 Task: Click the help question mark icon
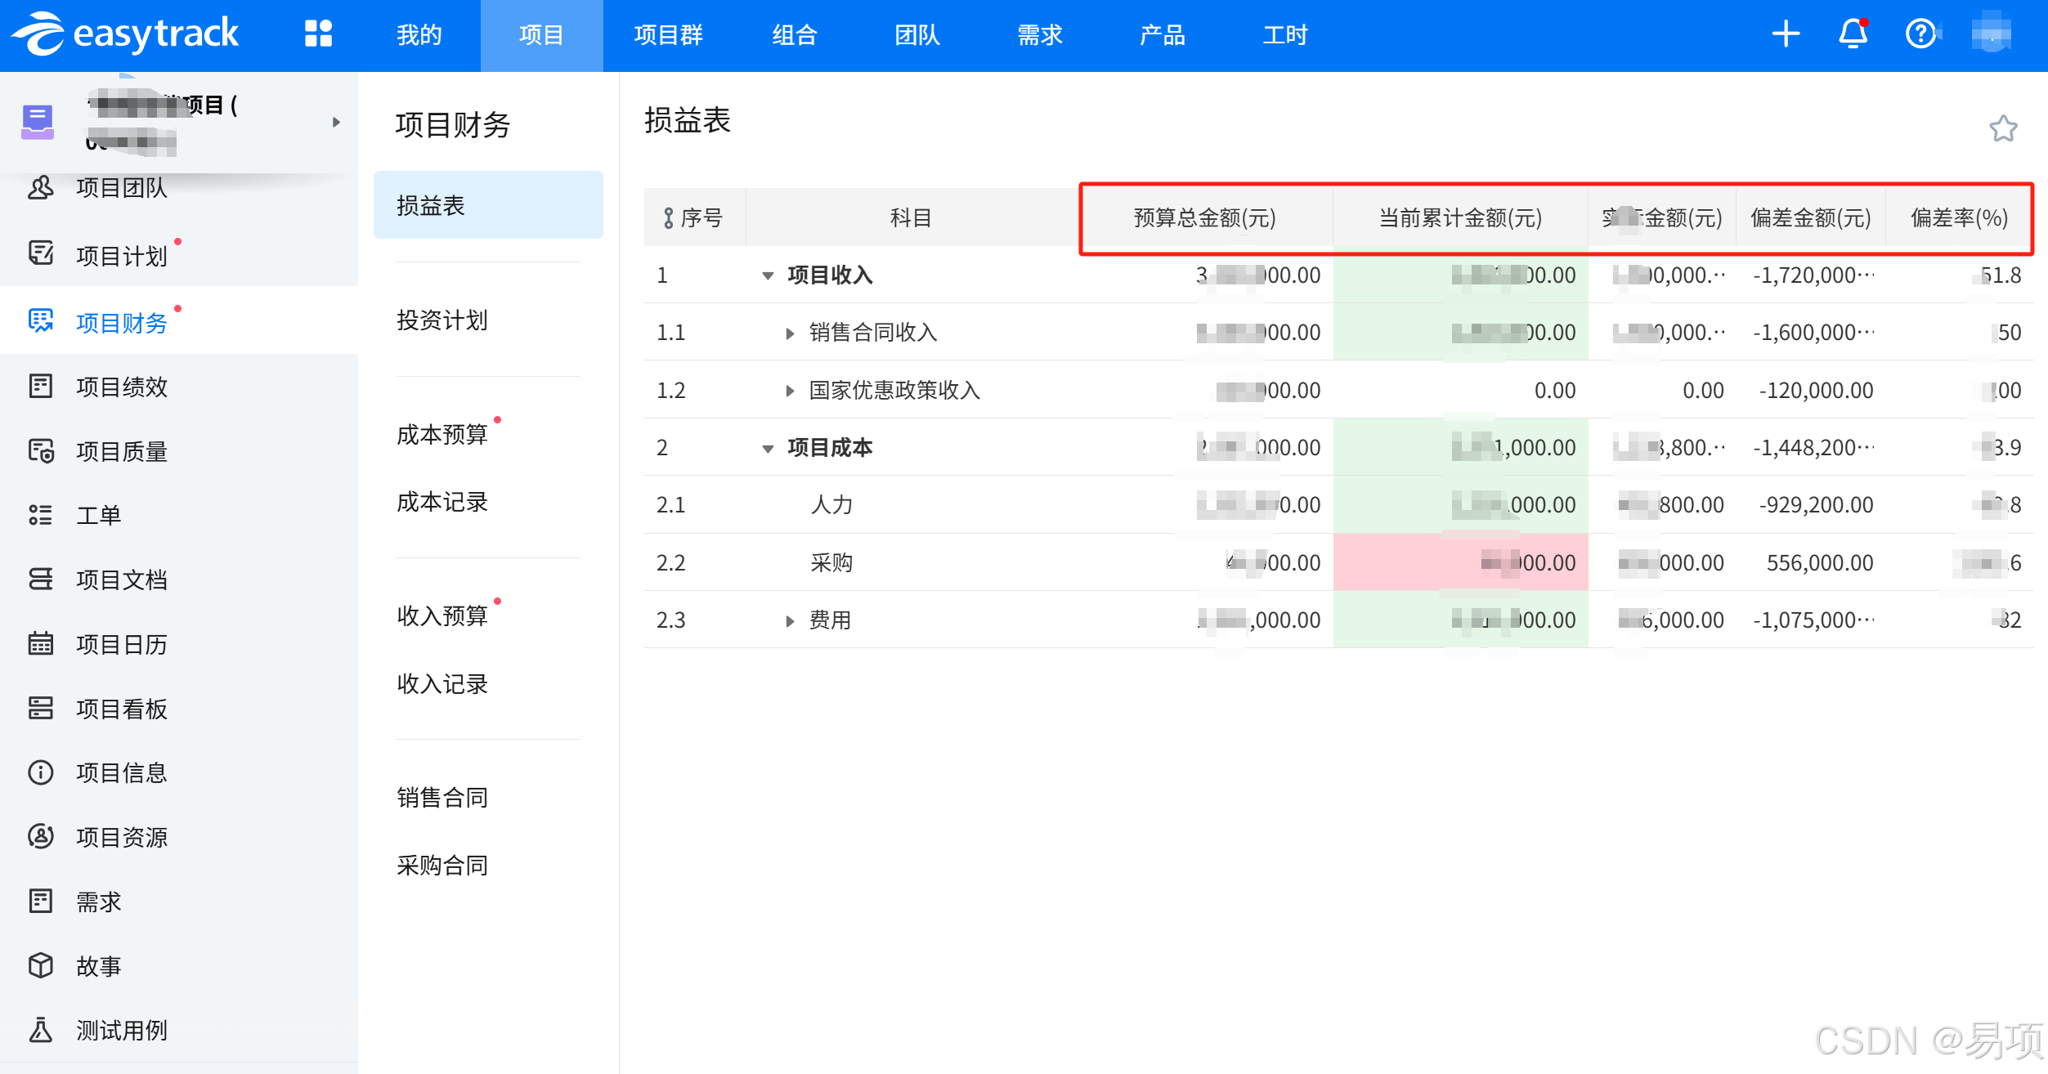1920,34
